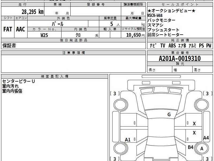Select the TV equipment item

tap(163, 45)
